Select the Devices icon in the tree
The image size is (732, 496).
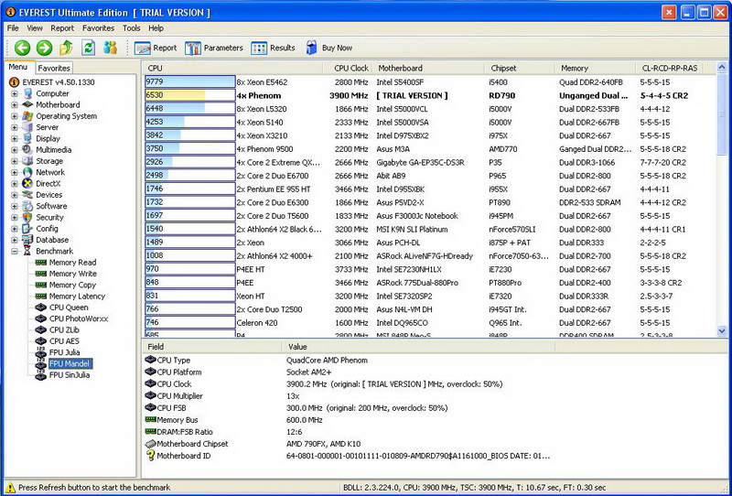(27, 195)
